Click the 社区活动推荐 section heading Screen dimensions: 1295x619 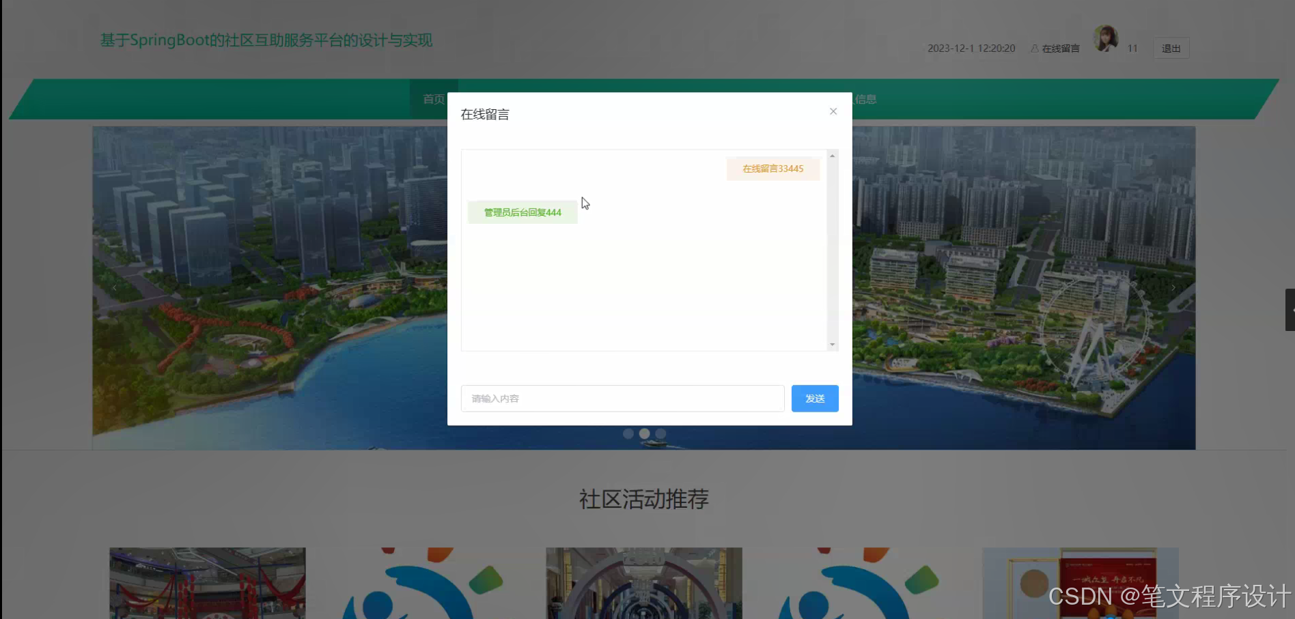point(644,500)
